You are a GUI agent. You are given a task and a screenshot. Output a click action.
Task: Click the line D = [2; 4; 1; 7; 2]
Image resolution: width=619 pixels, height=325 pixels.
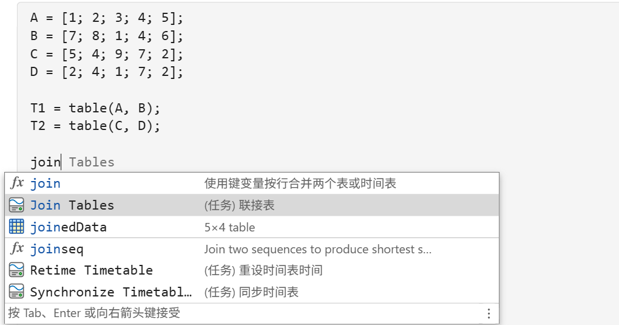tap(107, 72)
